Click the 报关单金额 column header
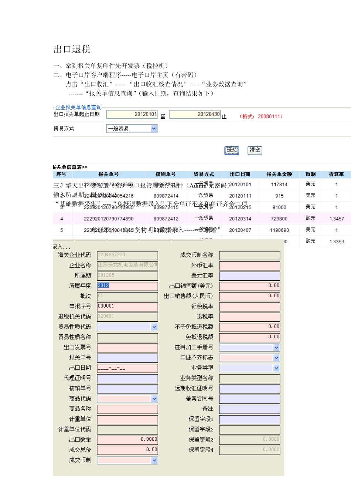351x497 pixels. tap(279, 174)
